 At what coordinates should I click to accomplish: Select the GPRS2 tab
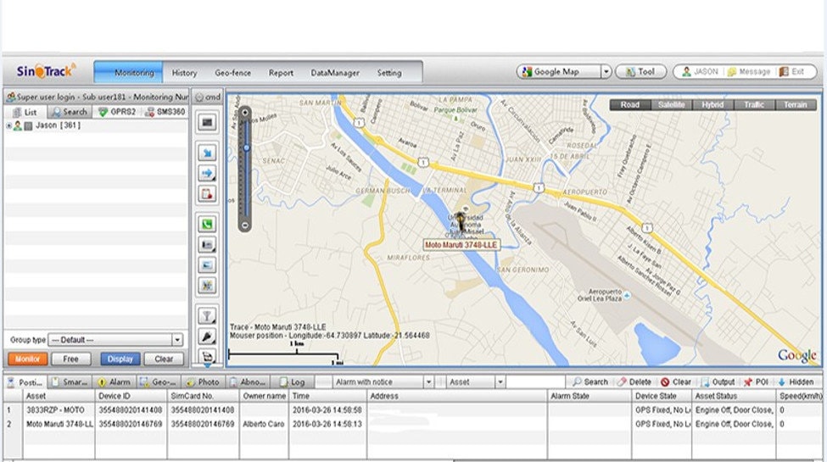[117, 112]
